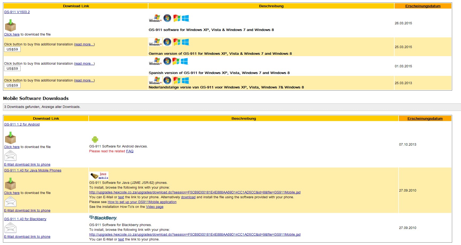The height and width of the screenshot is (245, 461).
Task: Open the Video page link
Action: [155, 207]
